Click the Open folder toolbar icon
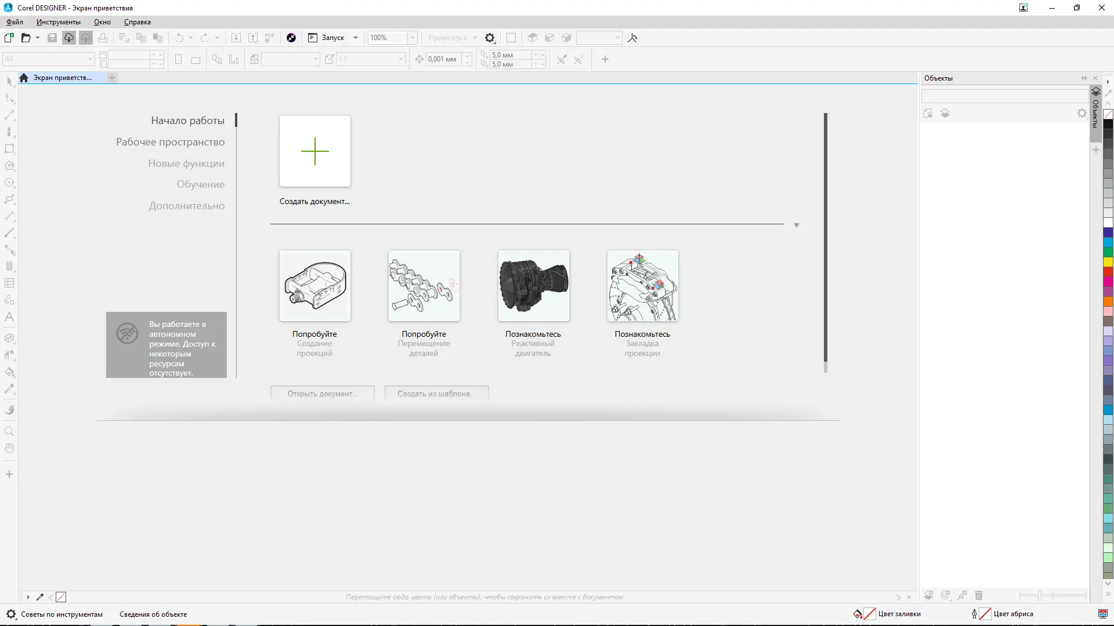Viewport: 1114px width, 626px height. tap(26, 38)
